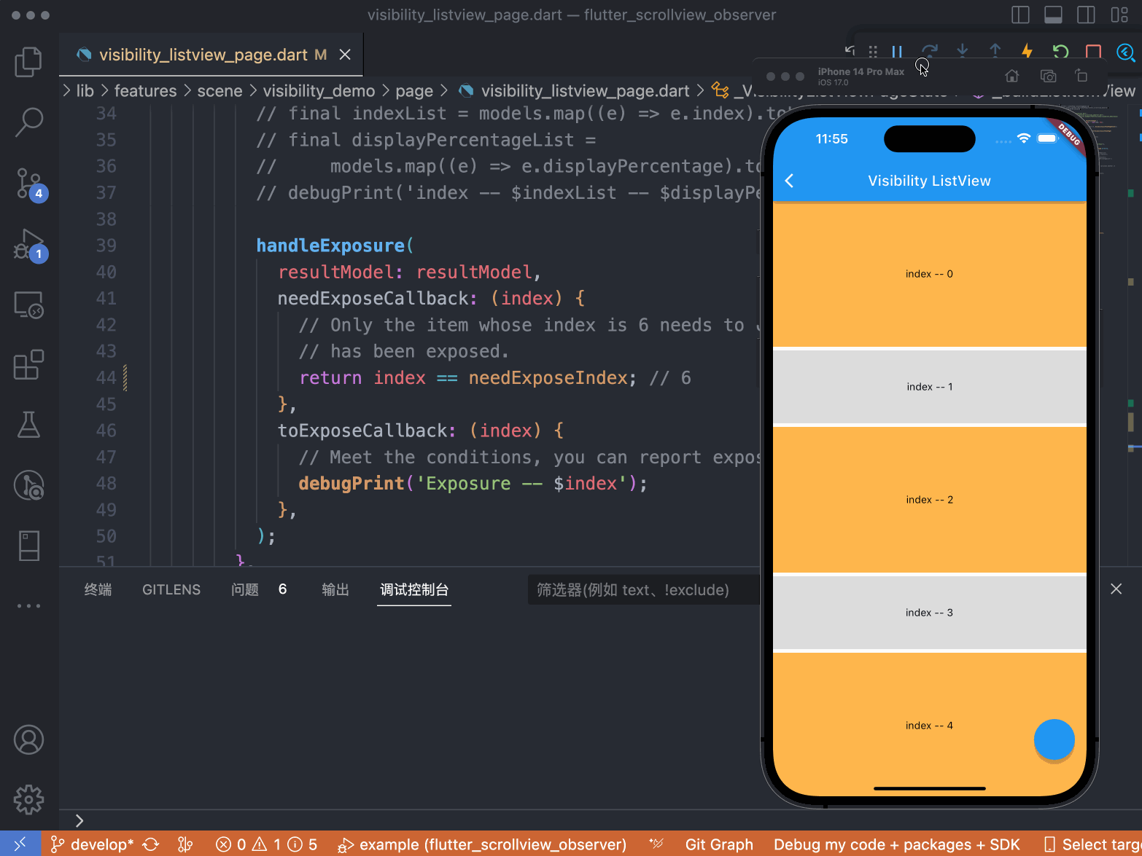Switch to the GITLENS panel tab
This screenshot has width=1142, height=856.
(171, 589)
